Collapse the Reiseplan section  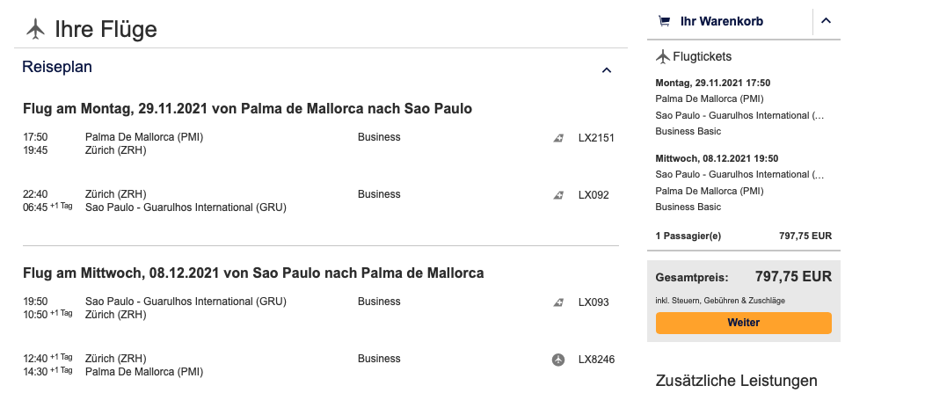(606, 69)
